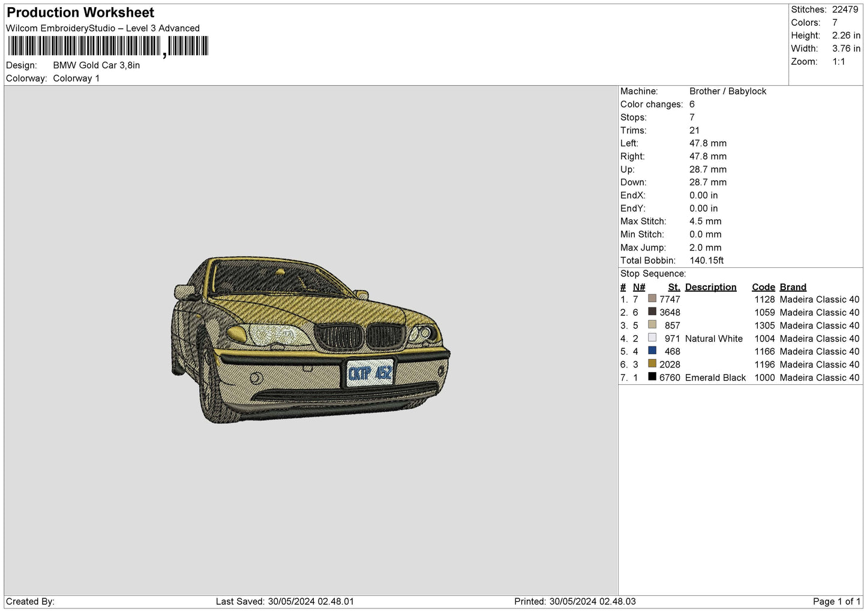Click the 7747 thread color swatch

652,299
